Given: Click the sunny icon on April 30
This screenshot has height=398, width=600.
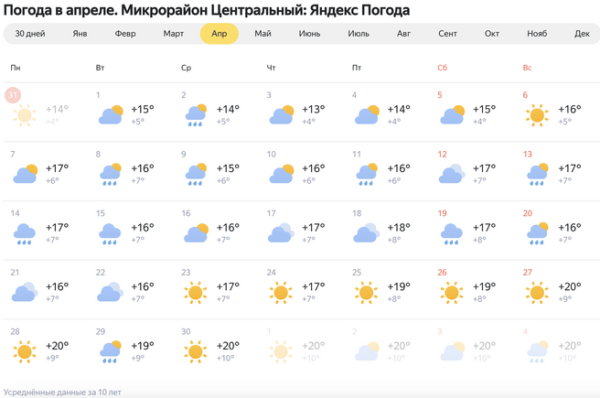Looking at the screenshot, I should pos(196,351).
